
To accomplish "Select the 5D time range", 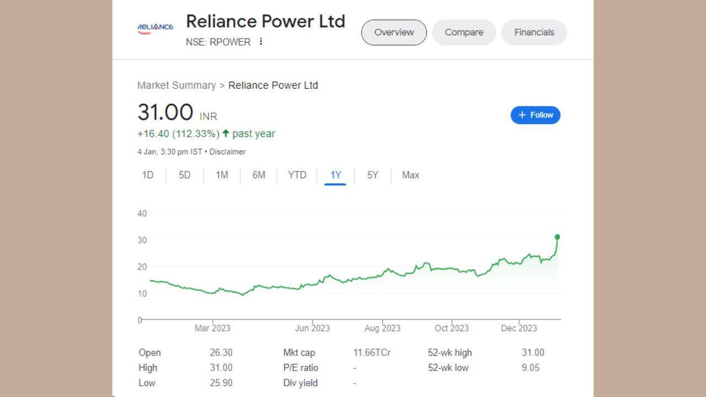I will pyautogui.click(x=185, y=175).
